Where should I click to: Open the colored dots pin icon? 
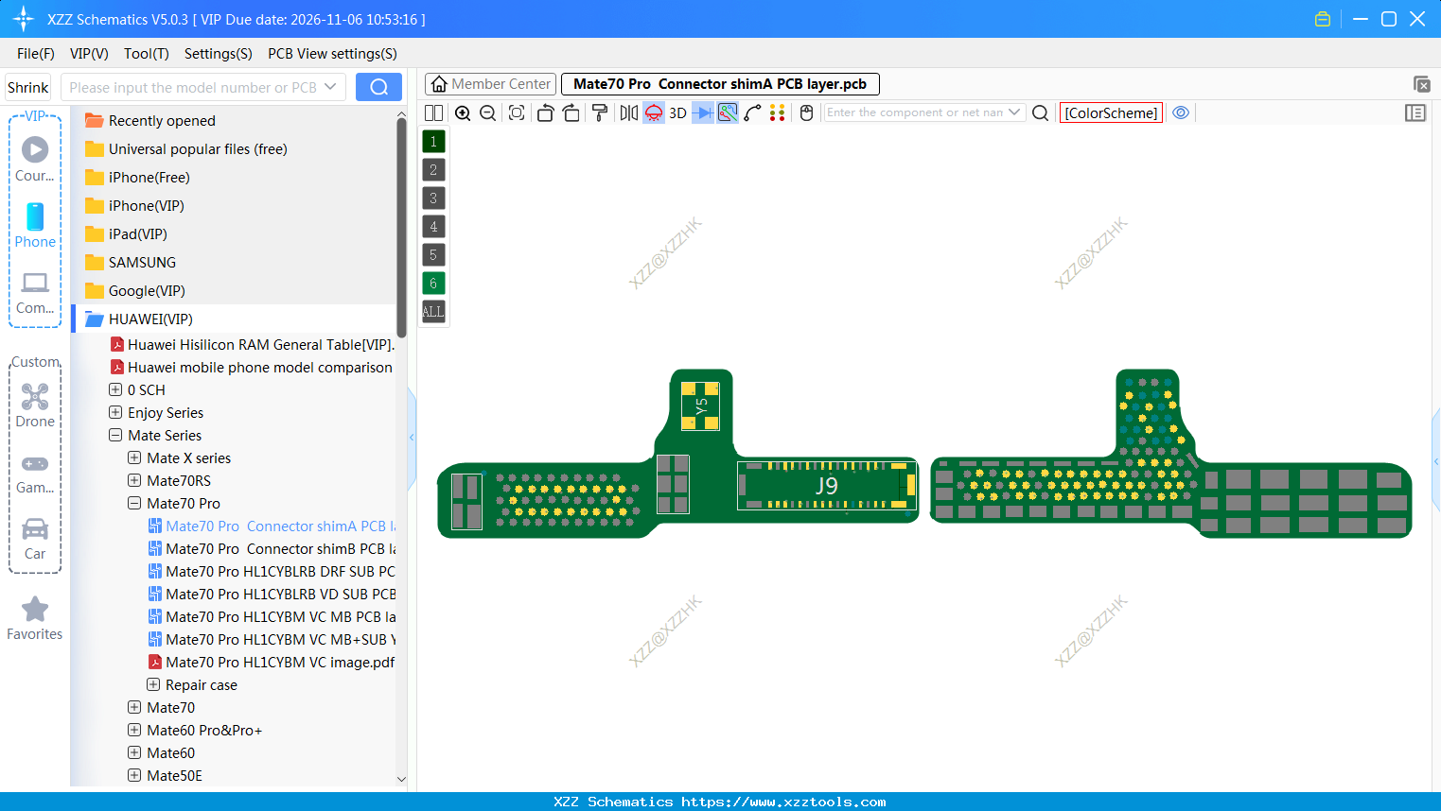pos(778,113)
